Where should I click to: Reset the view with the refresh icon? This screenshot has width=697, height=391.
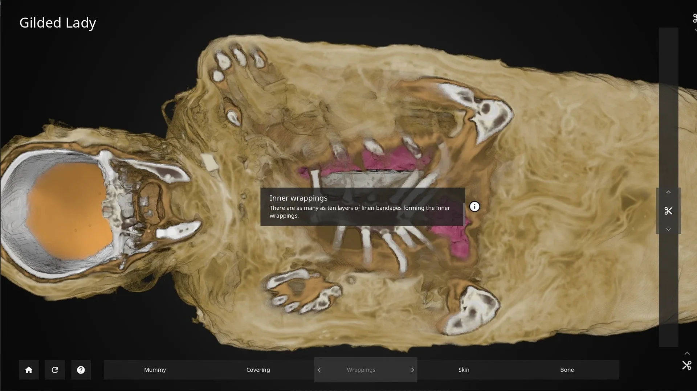coord(55,370)
